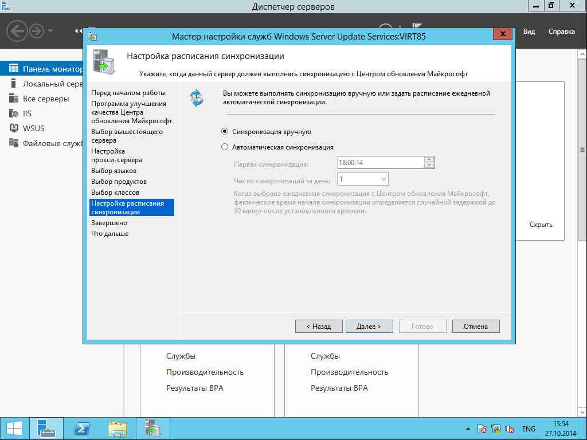Switch the ENG input language indicator
Image resolution: width=587 pixels, height=440 pixels.
click(529, 429)
